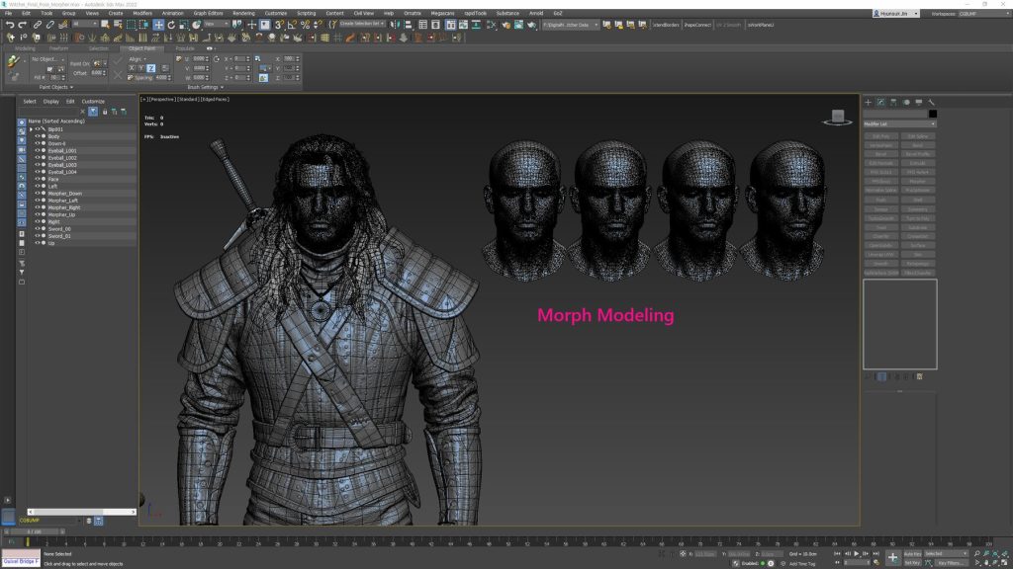Expand the Brush Settings panel arrow
The width and height of the screenshot is (1013, 569).
(x=223, y=87)
